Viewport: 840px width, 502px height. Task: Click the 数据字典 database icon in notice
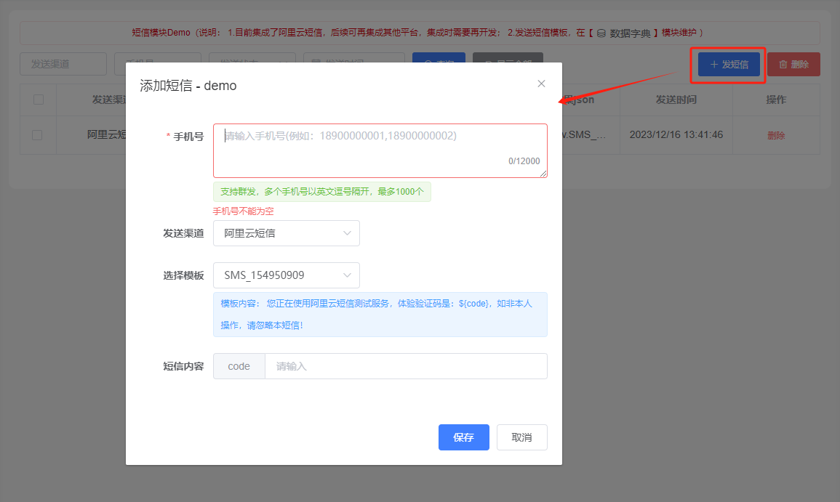[x=601, y=33]
